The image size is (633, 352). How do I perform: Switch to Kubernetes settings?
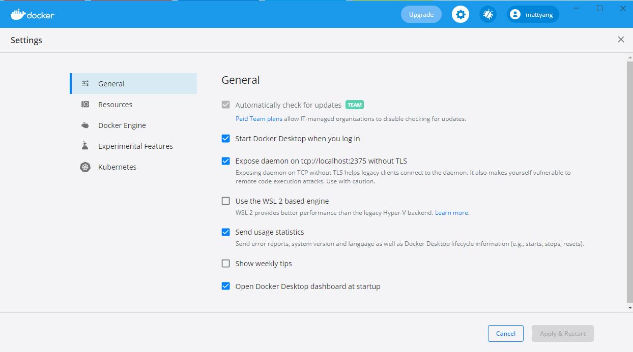(133, 167)
